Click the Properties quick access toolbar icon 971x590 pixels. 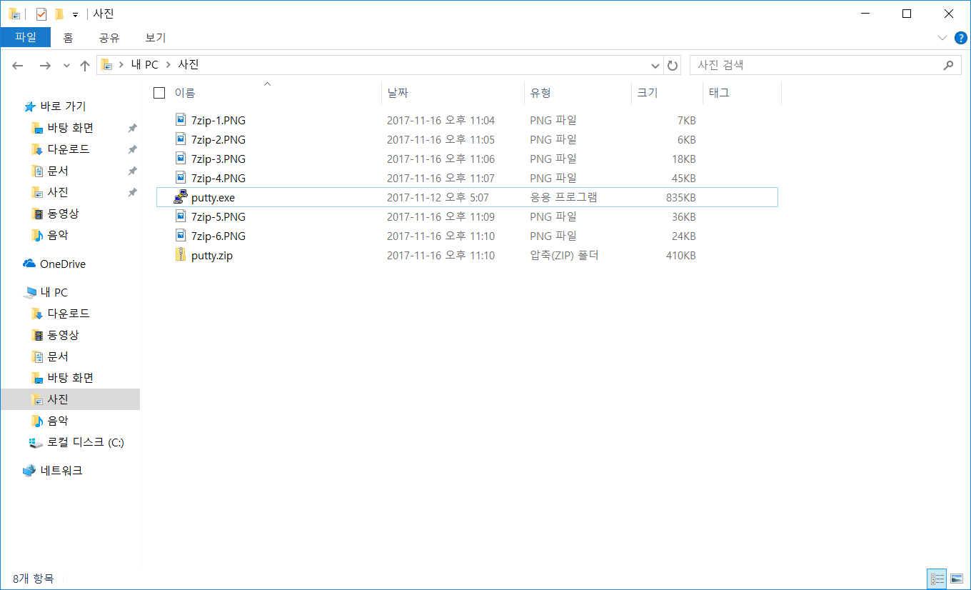pos(41,14)
